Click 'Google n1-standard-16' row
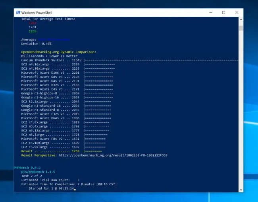The image size is (258, 202). [x=66, y=106]
